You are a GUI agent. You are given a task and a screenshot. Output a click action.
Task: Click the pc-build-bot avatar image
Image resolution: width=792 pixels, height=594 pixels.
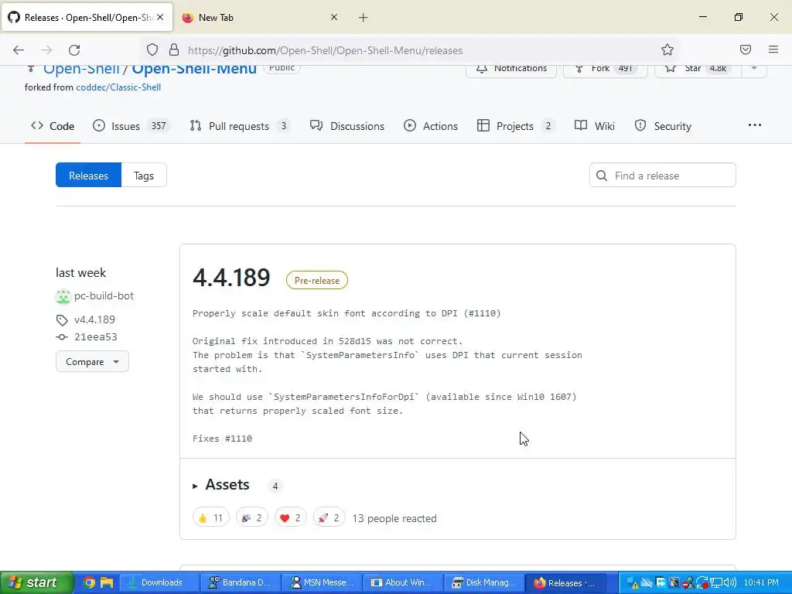[x=63, y=296]
